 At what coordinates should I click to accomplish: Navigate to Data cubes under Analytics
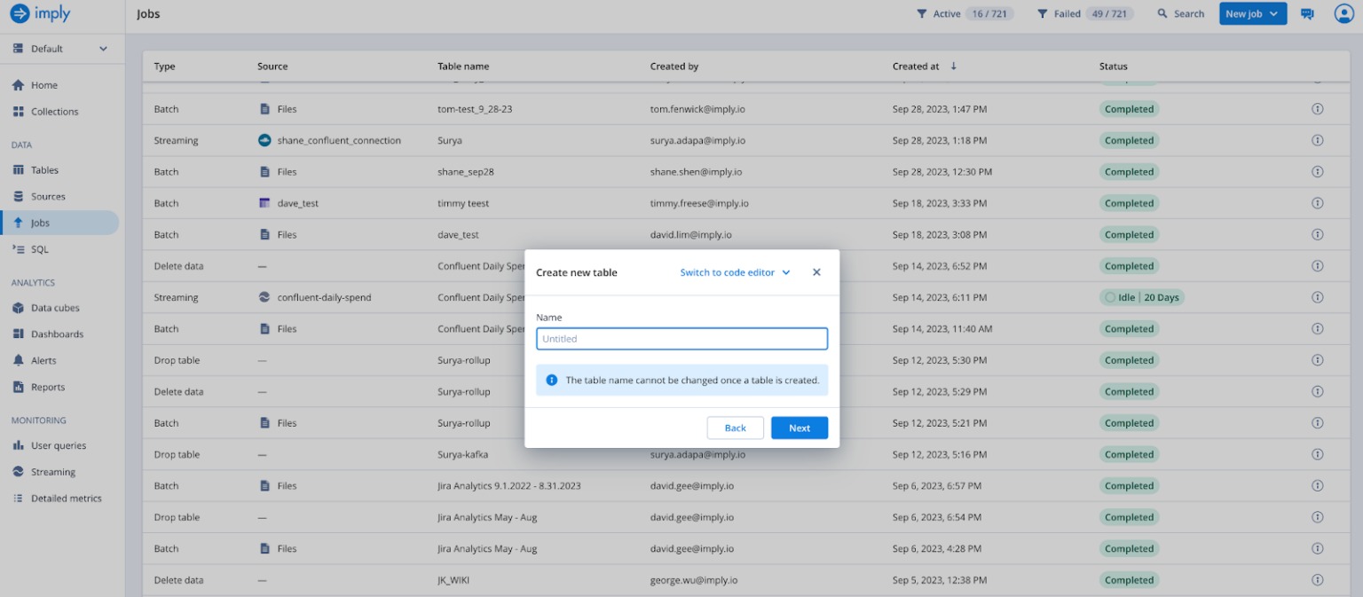click(x=58, y=308)
